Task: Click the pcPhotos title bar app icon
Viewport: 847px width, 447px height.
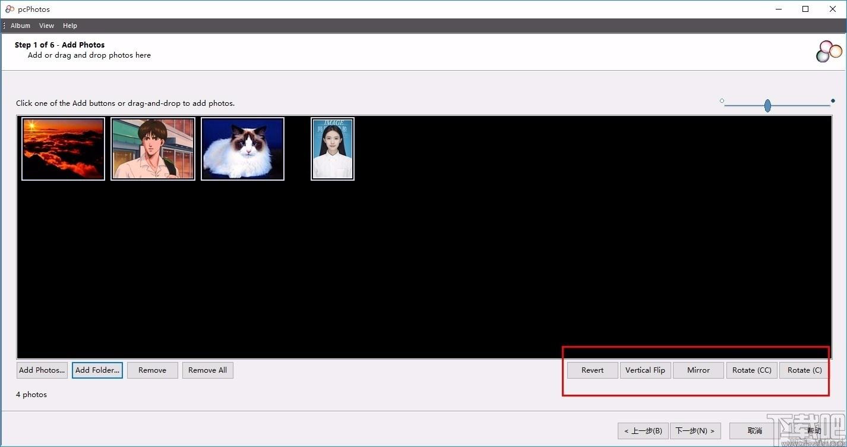Action: tap(10, 9)
